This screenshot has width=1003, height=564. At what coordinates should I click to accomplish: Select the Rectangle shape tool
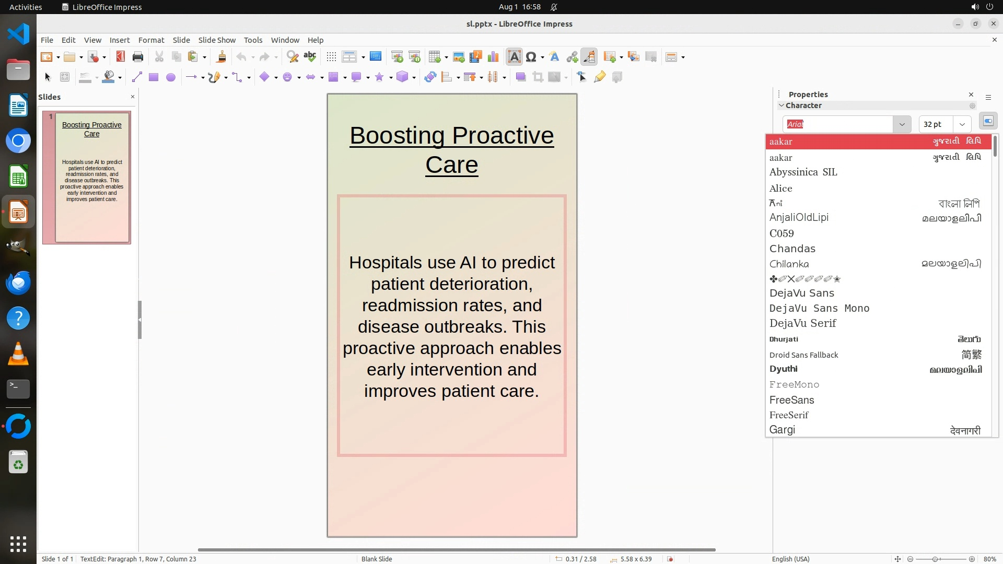154,77
